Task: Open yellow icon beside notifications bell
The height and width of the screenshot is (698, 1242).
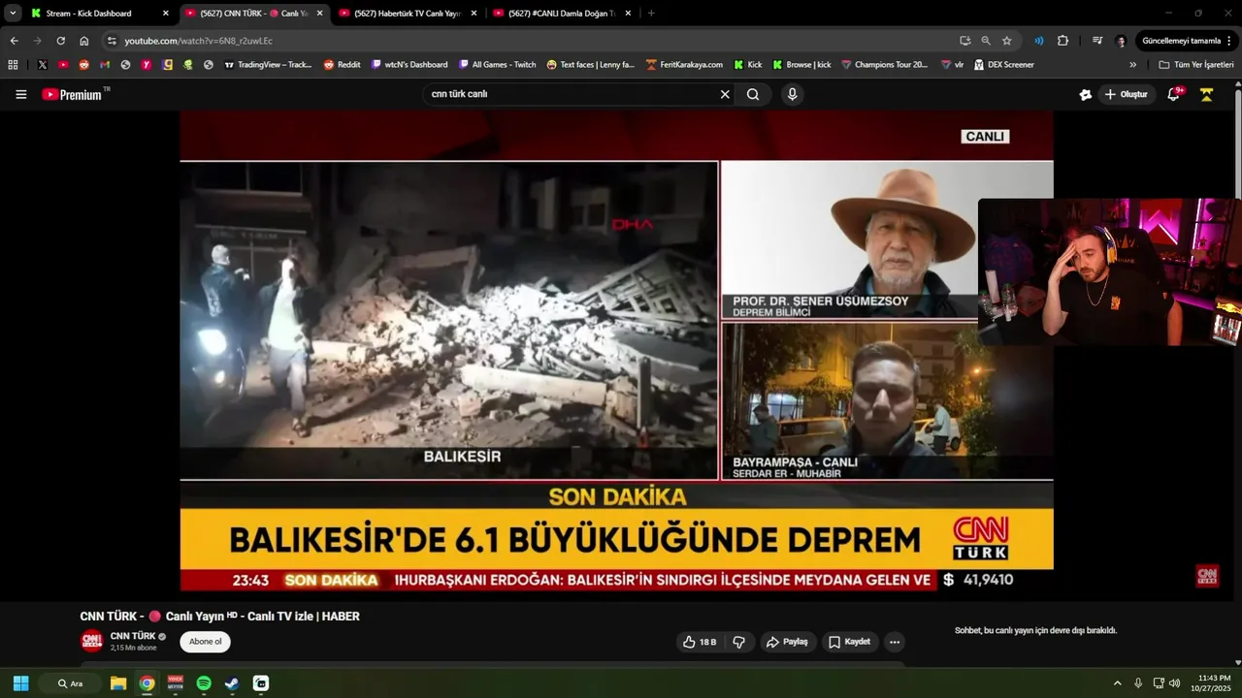Action: point(1206,94)
